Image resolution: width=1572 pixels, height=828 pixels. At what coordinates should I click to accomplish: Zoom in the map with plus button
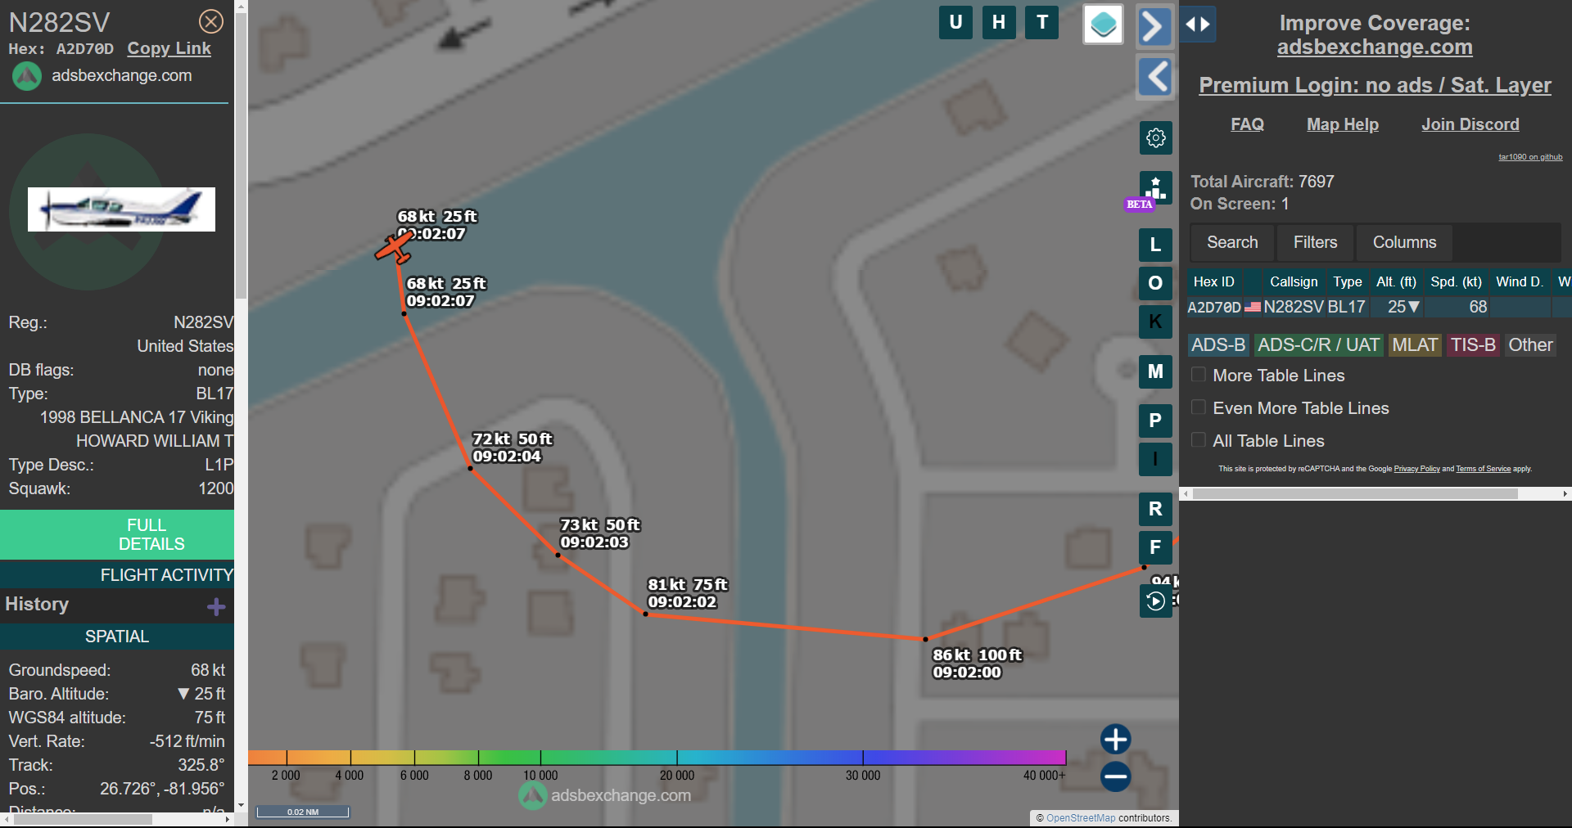(1115, 739)
